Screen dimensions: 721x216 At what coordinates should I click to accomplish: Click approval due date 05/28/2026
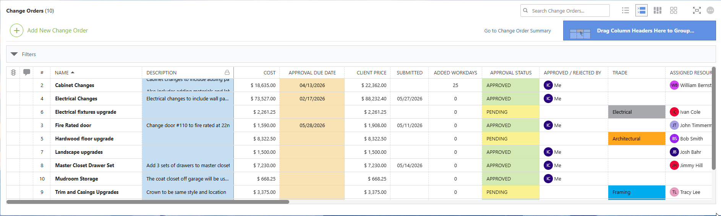[312, 125]
